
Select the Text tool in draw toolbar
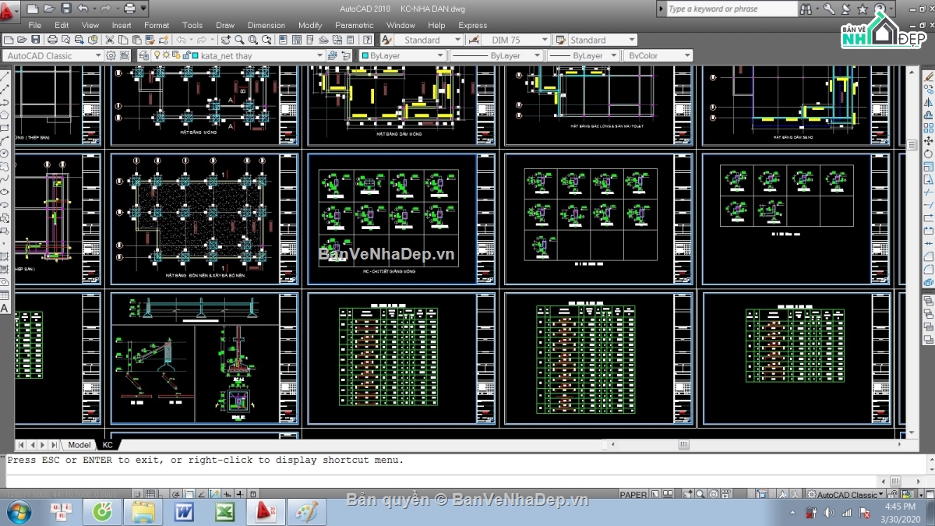pos(5,309)
